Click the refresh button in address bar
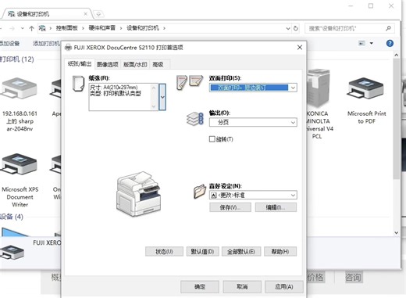 (x=296, y=28)
